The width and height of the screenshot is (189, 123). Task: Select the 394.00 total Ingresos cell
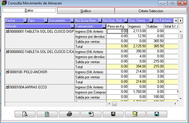click(x=137, y=66)
